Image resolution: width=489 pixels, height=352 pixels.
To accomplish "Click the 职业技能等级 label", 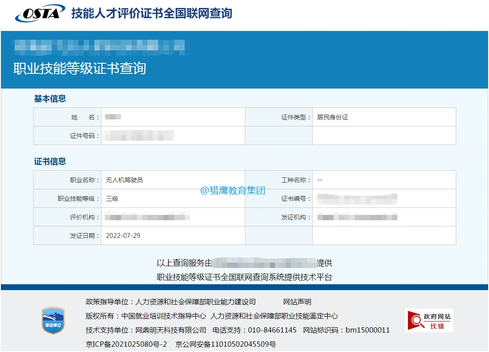I will [78, 199].
